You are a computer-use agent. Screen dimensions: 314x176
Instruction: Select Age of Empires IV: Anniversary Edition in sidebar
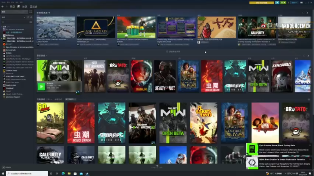[x=18, y=47]
